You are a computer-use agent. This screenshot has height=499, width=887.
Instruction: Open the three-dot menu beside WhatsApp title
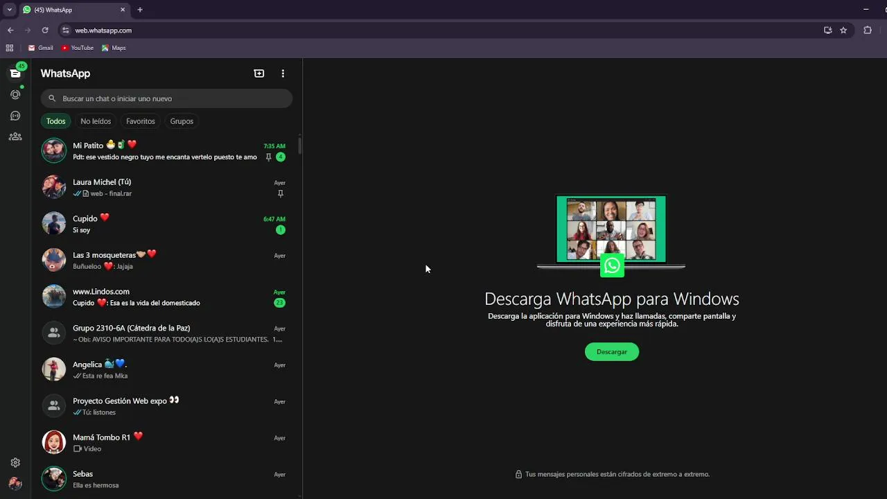(x=283, y=73)
